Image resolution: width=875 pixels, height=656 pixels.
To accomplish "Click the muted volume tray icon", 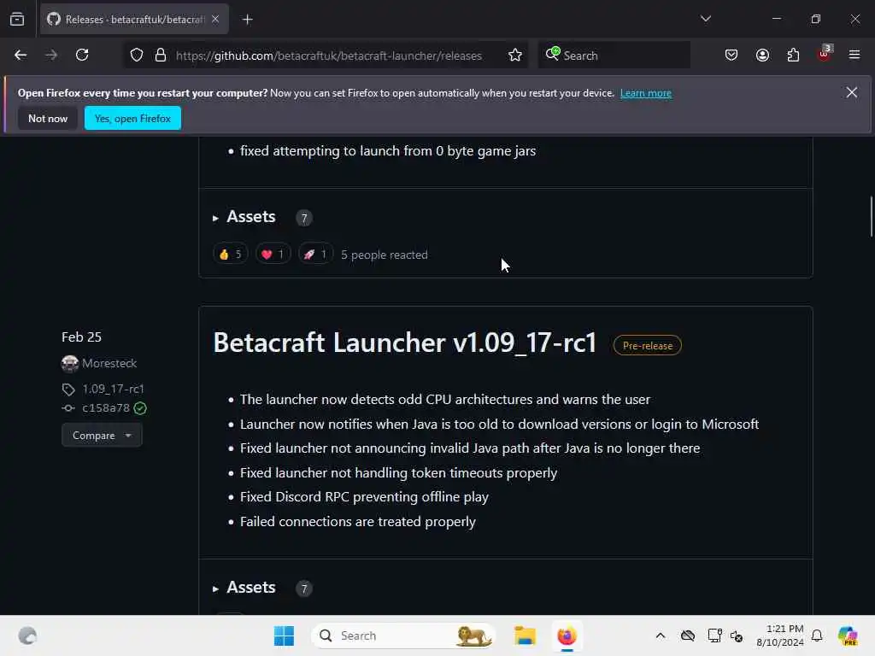I will [737, 635].
